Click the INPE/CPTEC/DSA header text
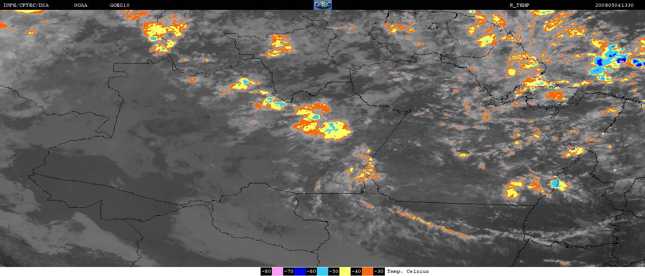Image resolution: width=645 pixels, height=276 pixels. pos(26,5)
